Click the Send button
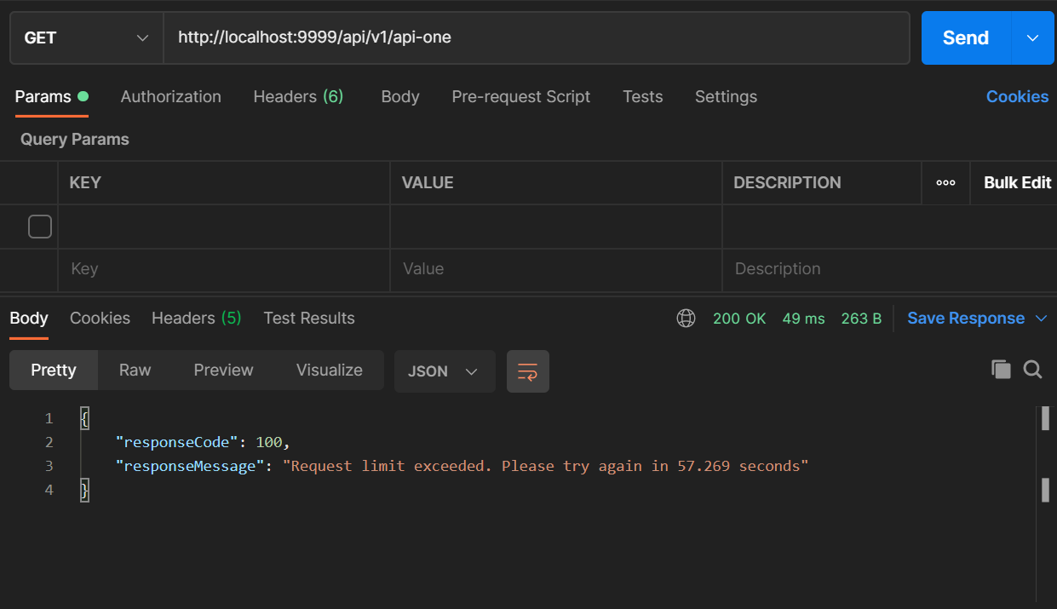The image size is (1057, 609). pos(965,37)
